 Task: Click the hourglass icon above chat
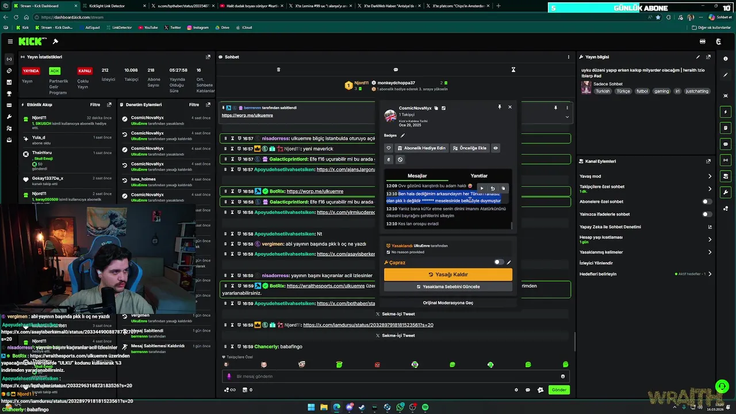coord(513,70)
